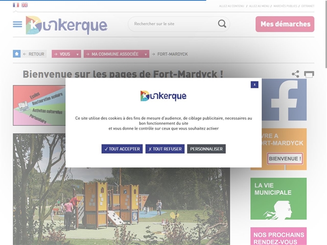Switch site language to French flag
Viewport: 327px width, 245px height.
pyautogui.click(x=16, y=5)
